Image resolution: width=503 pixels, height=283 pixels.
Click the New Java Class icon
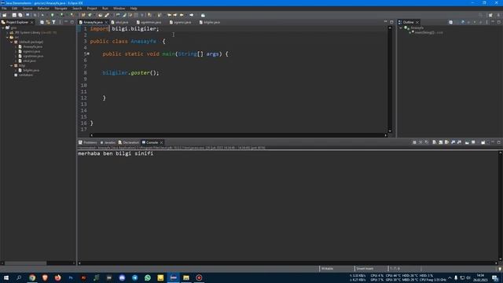[x=90, y=15]
